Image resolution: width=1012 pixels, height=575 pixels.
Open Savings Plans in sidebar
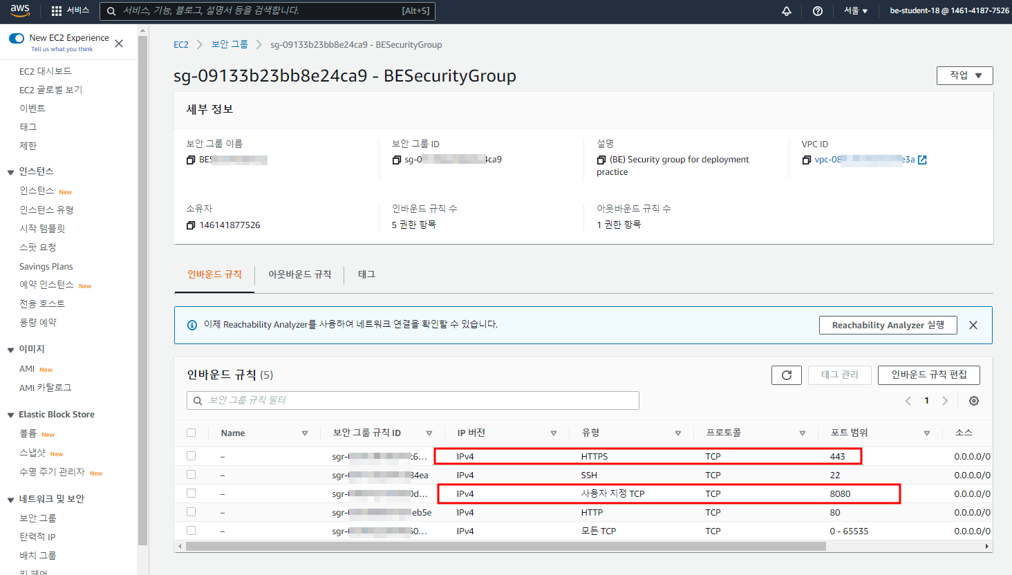pos(46,267)
